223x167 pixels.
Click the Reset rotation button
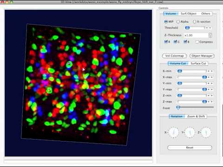click(x=190, y=148)
